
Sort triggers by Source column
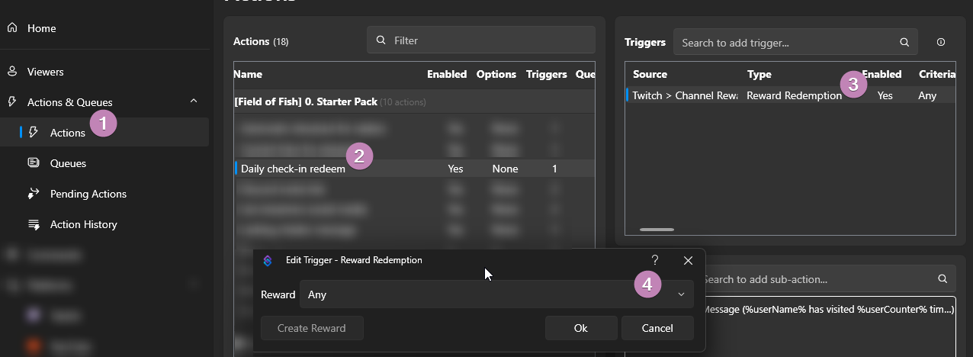[x=650, y=74]
